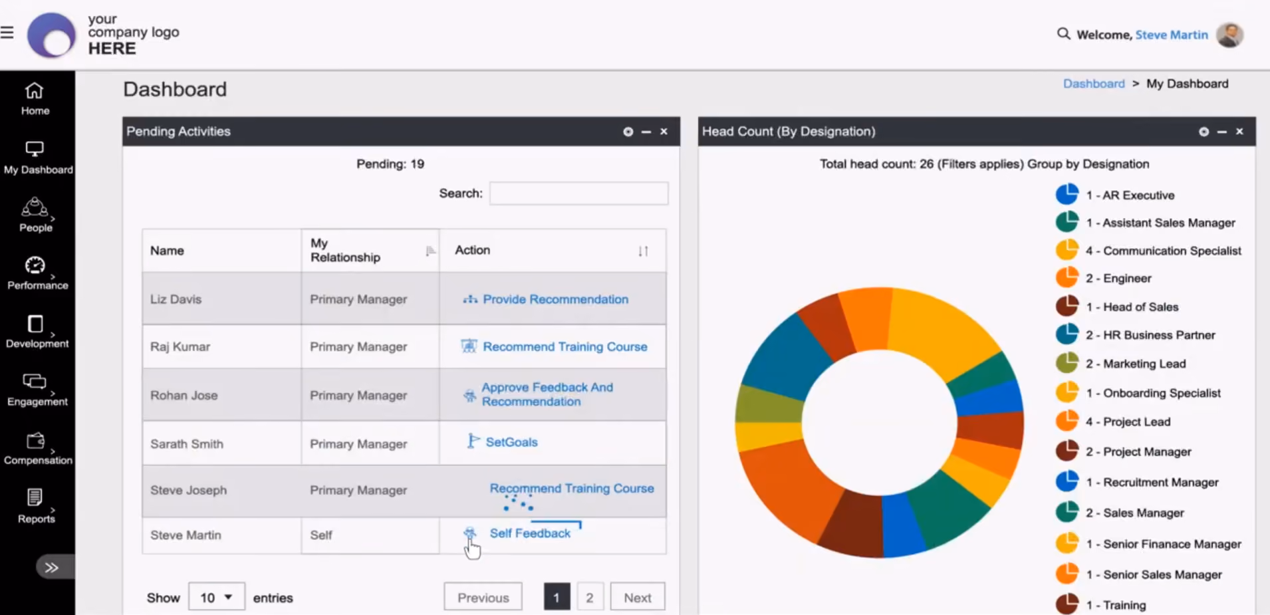Sort by My Relationship column
1270x615 pixels.
430,251
